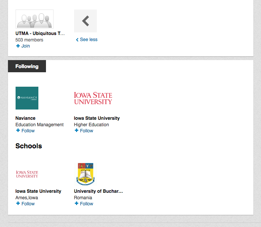Select the 503 members text
The height and width of the screenshot is (227, 261).
click(x=29, y=40)
